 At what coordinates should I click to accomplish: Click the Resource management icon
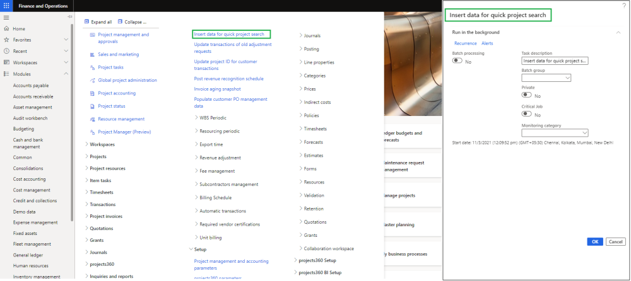pyautogui.click(x=92, y=119)
